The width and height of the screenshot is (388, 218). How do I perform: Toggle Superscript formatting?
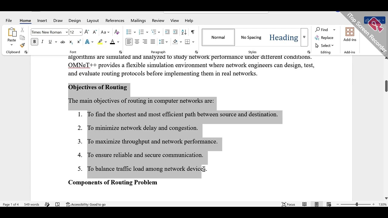79,42
